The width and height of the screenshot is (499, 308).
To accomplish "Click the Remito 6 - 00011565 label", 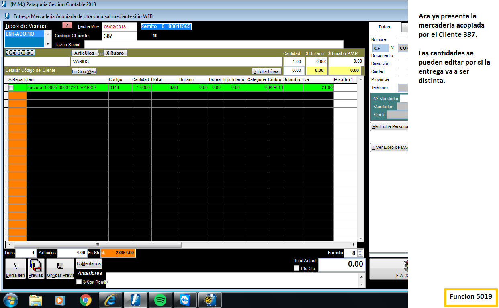I will click(x=166, y=26).
